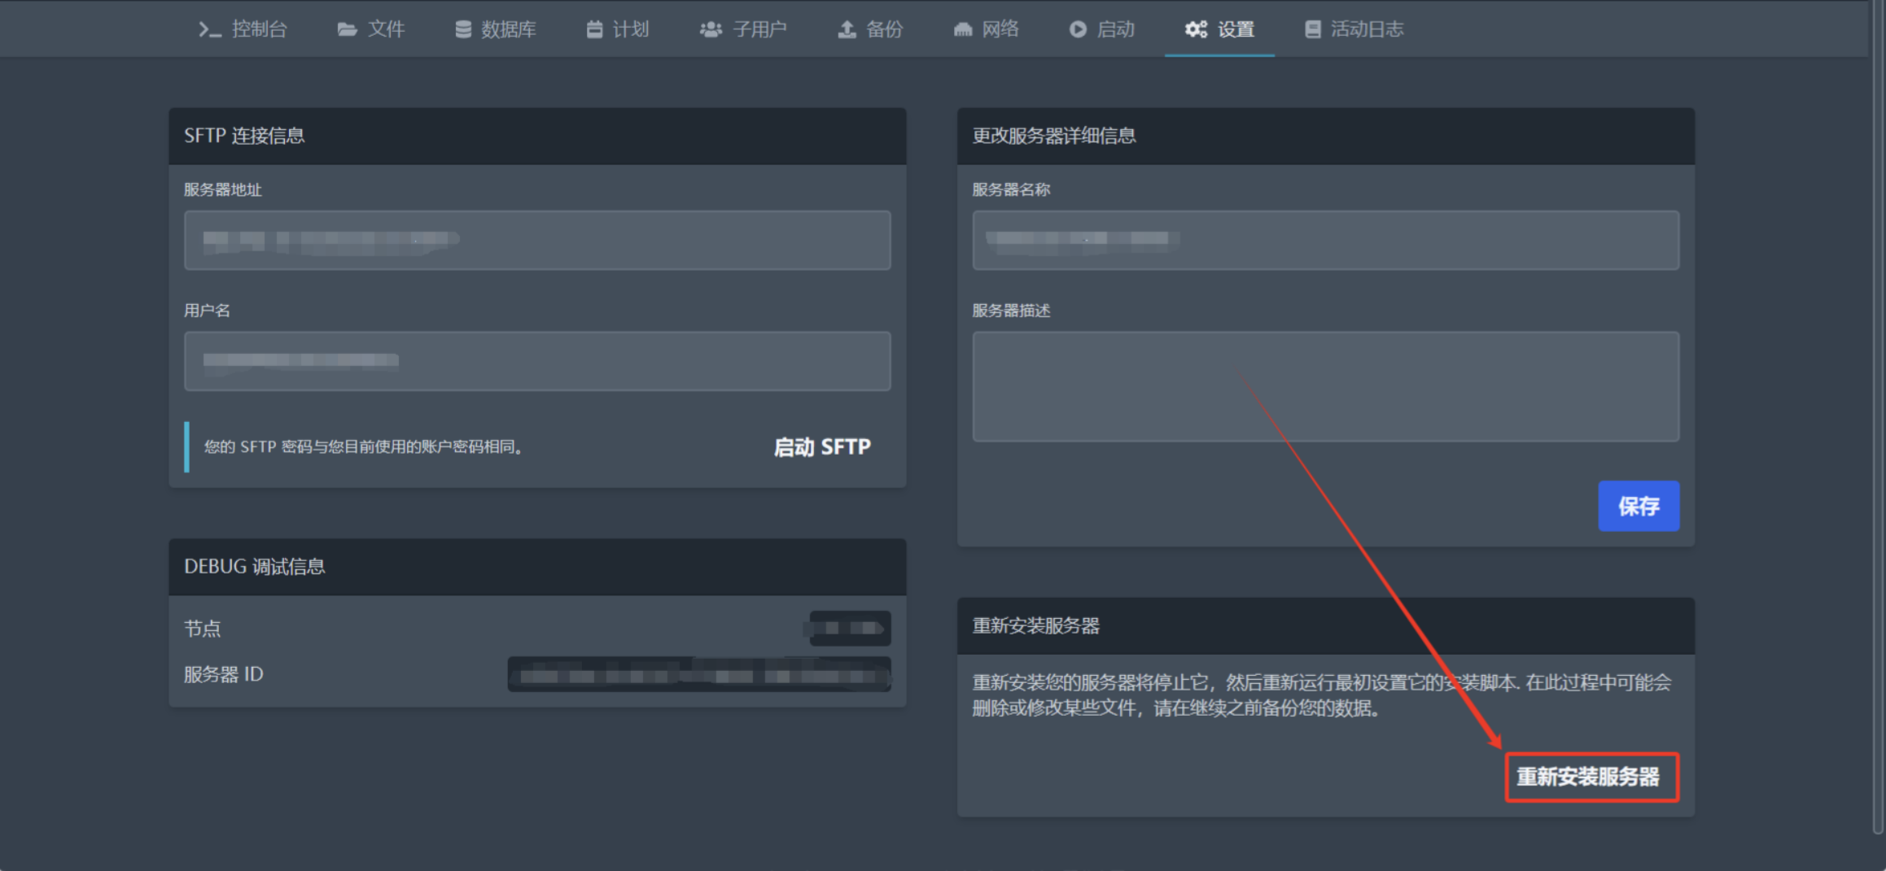The height and width of the screenshot is (871, 1886).
Task: Go to the 数据库 tab
Action: 496,29
